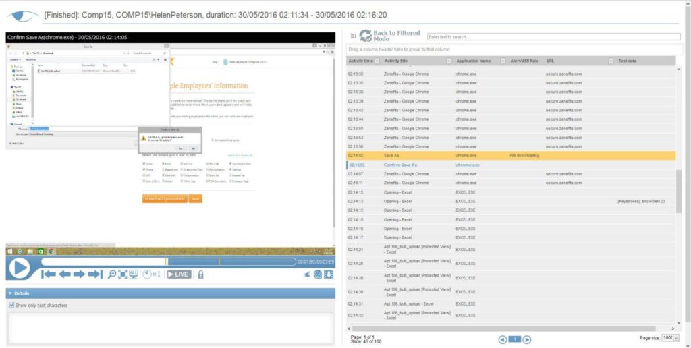The width and height of the screenshot is (691, 348).
Task: Switch to LIVE session mode
Action: [x=179, y=274]
